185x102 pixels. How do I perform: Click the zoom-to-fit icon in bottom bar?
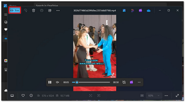[91, 95]
